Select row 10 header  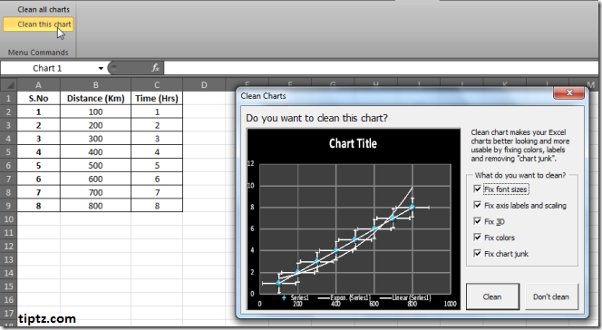[x=8, y=219]
